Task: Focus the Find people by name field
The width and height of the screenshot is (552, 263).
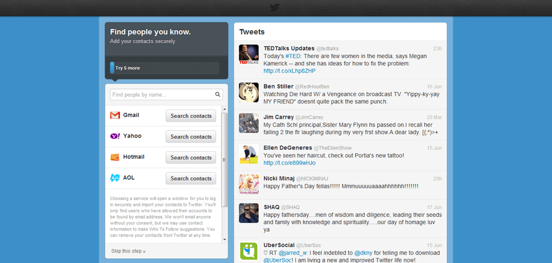Action: coord(167,94)
